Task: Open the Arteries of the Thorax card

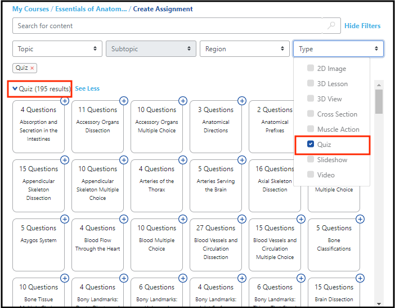Action: click(156, 186)
